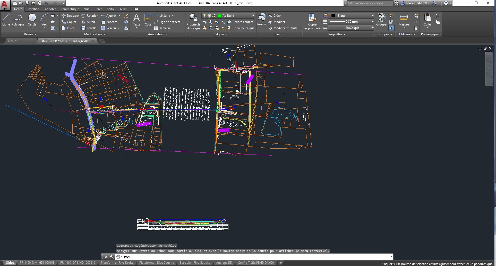Click Rendre courant button

coord(241,22)
